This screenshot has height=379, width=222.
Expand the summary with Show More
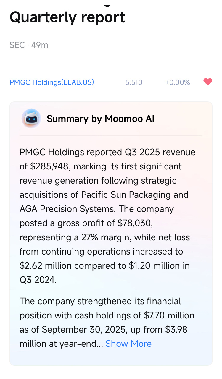coord(128,344)
